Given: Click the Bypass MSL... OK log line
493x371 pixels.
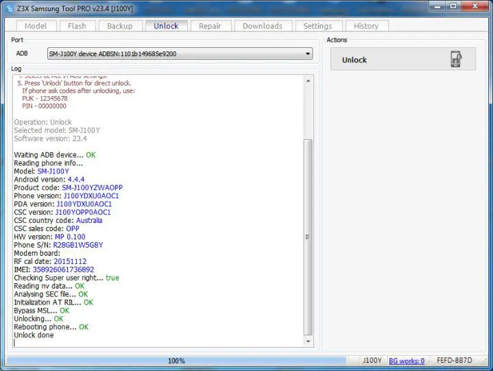Looking at the screenshot, I should pos(42,311).
